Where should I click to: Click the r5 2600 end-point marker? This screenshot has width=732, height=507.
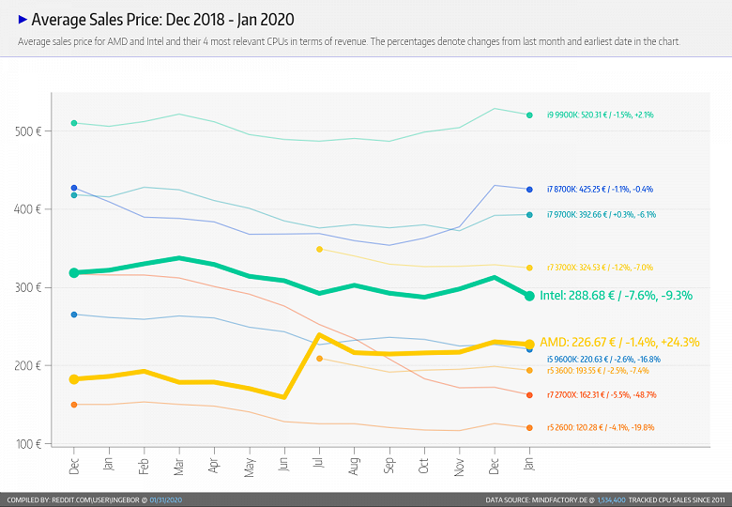(529, 428)
